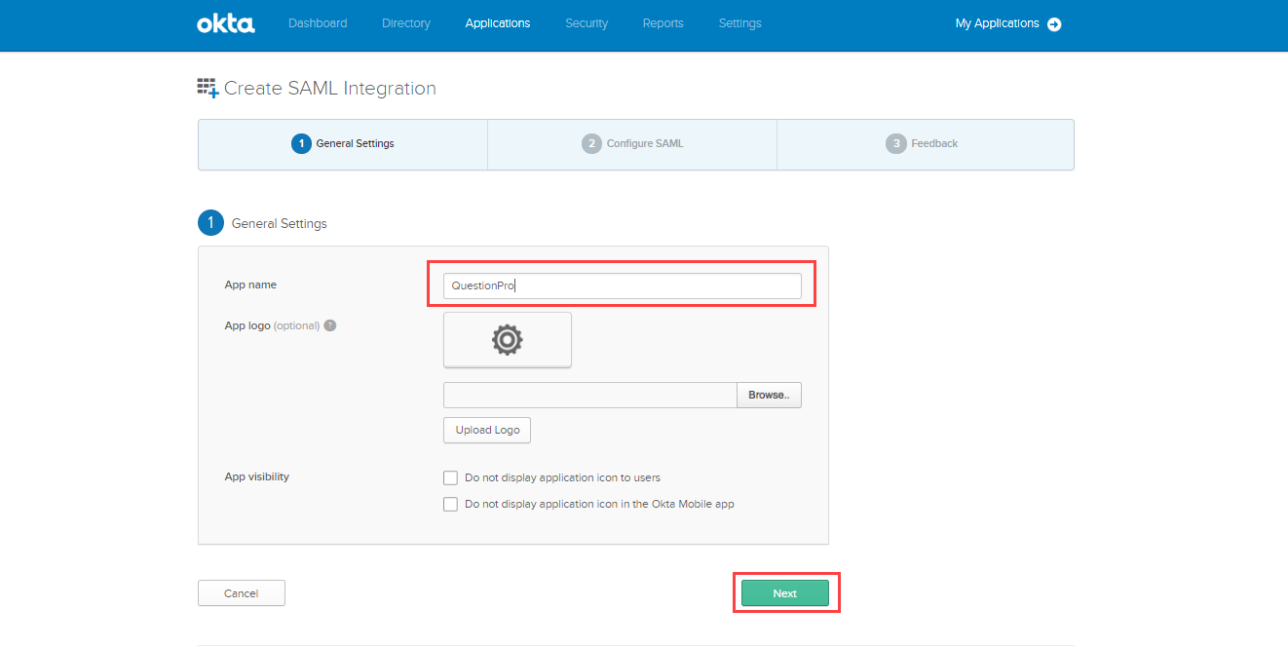Open the Reports menu
The width and height of the screenshot is (1288, 647).
point(663,23)
